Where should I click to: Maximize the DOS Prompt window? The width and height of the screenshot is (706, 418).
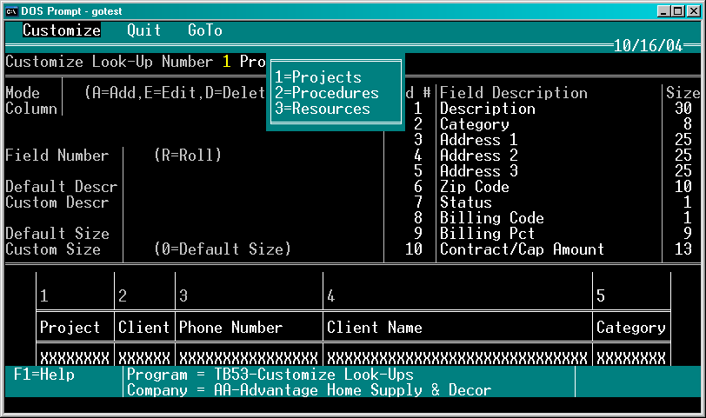(x=677, y=11)
